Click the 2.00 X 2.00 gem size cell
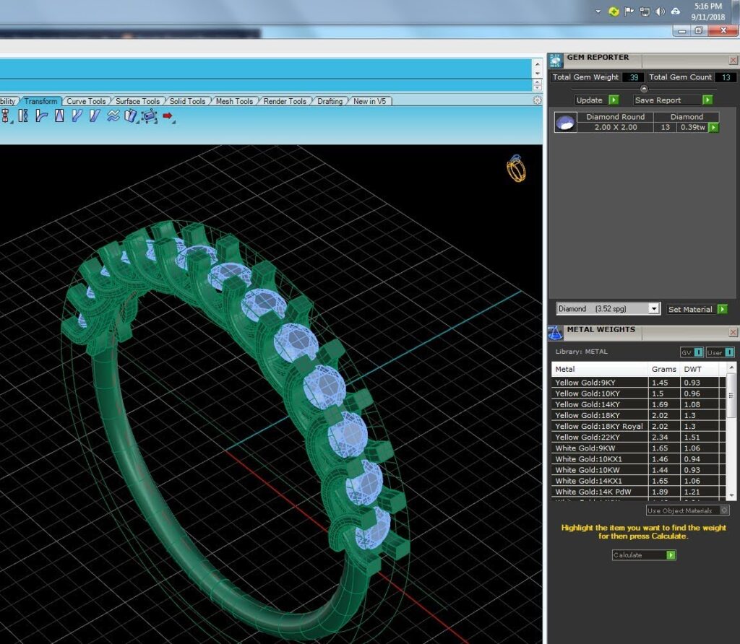 pyautogui.click(x=616, y=127)
